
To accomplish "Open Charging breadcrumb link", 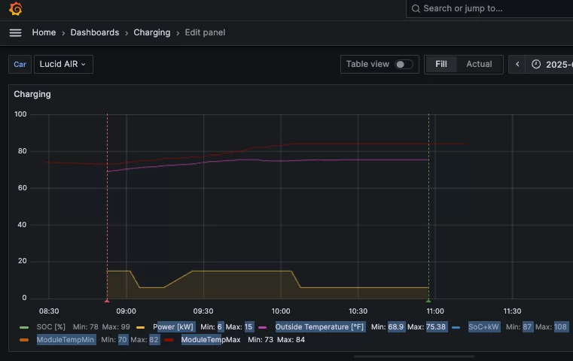I will [151, 32].
